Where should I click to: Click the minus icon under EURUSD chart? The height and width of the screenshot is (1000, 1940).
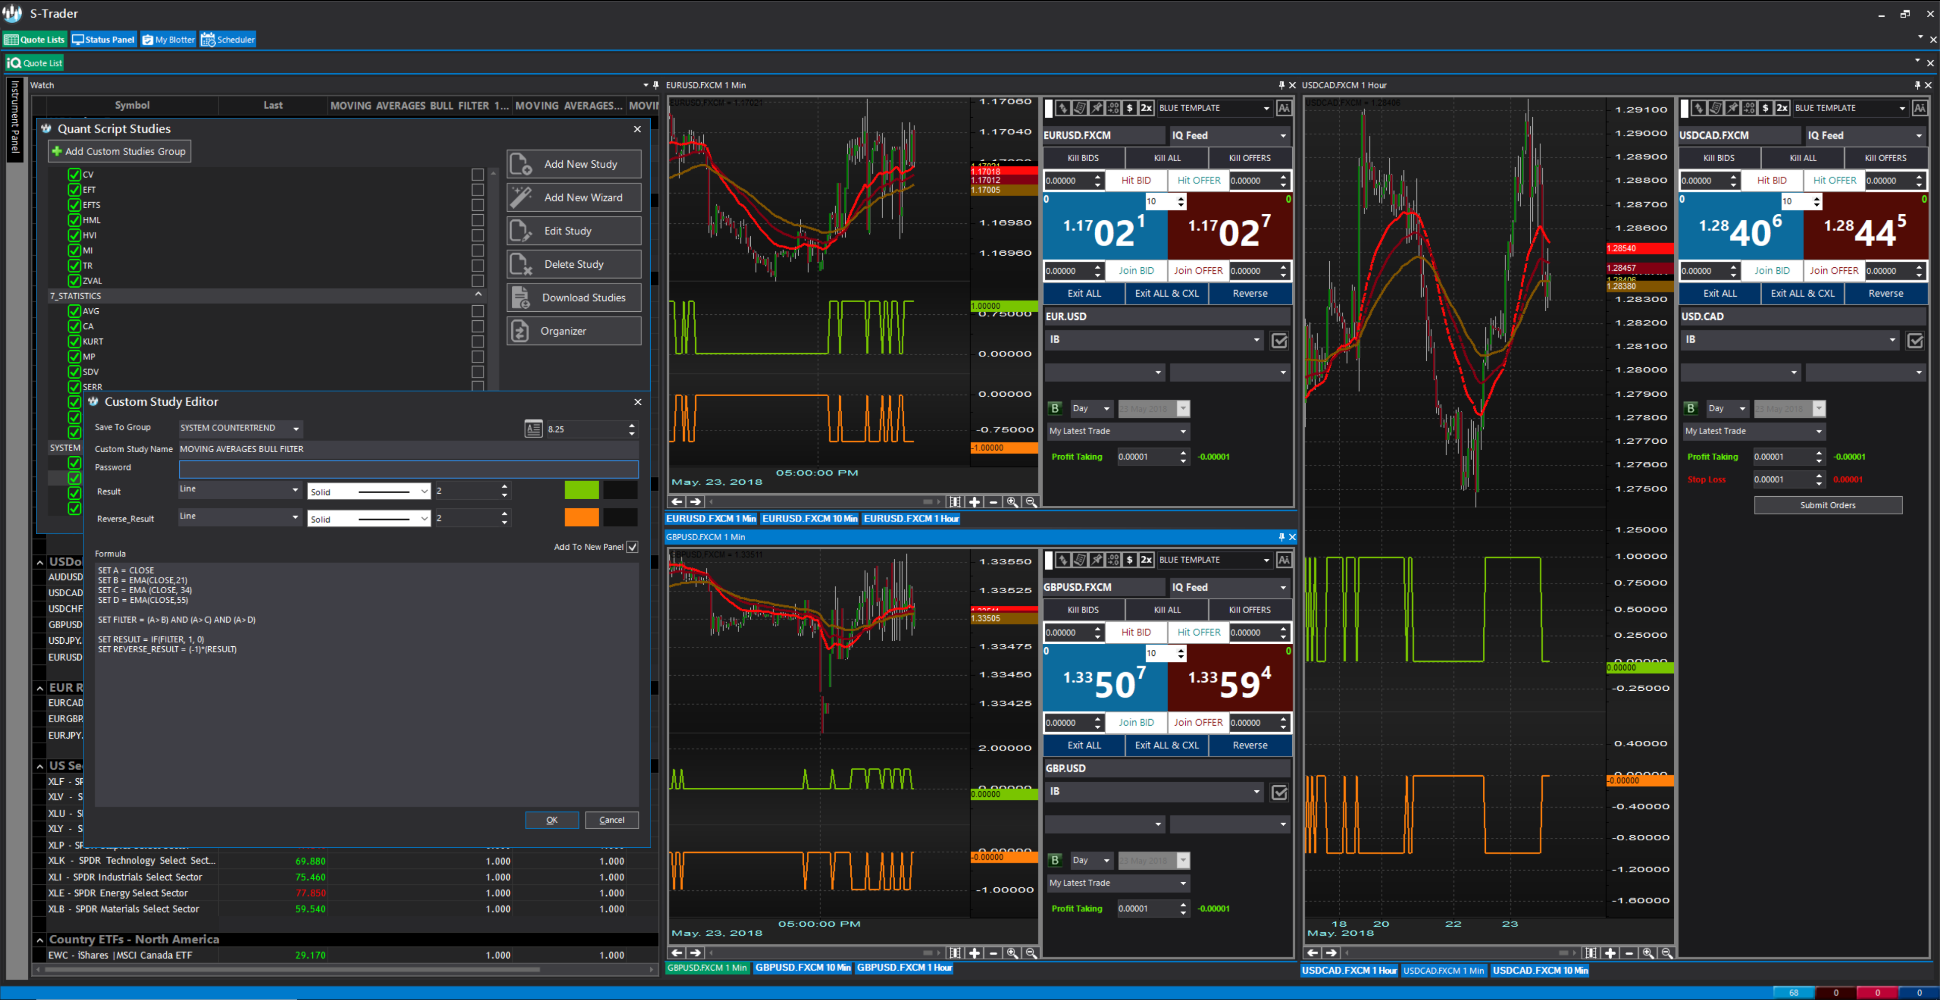993,501
